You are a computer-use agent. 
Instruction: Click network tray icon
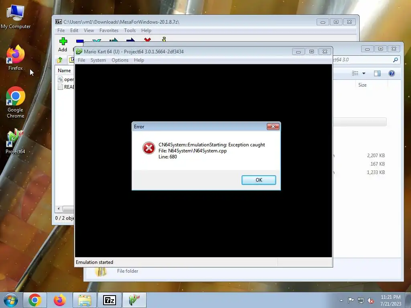(x=361, y=300)
